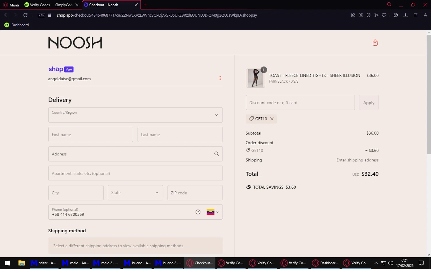
Task: Remove the GET10 discount code tag
Action: click(x=272, y=119)
